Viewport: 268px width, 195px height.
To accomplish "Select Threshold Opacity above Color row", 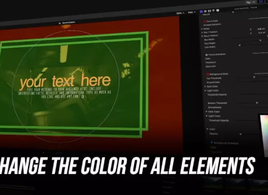I will pyautogui.click(x=219, y=120).
